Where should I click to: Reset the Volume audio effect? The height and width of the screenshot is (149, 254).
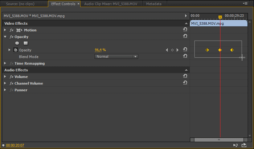[185, 76]
